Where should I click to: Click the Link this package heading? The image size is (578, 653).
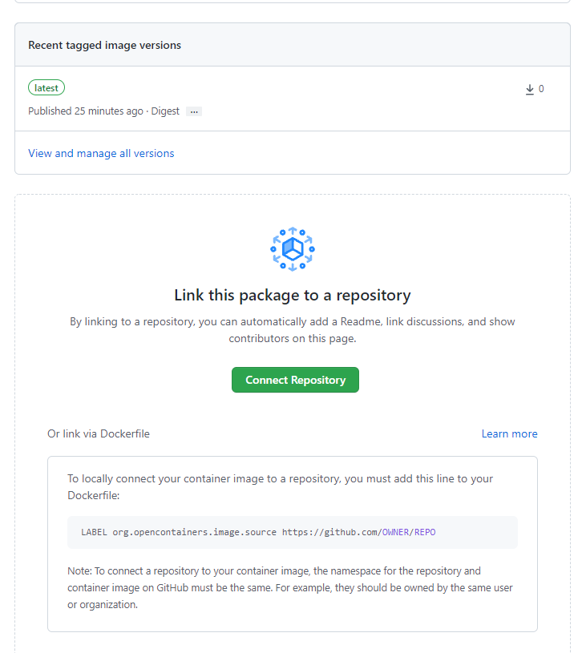[x=293, y=296]
